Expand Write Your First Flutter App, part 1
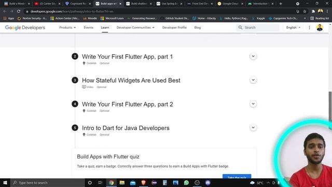 tap(253, 56)
